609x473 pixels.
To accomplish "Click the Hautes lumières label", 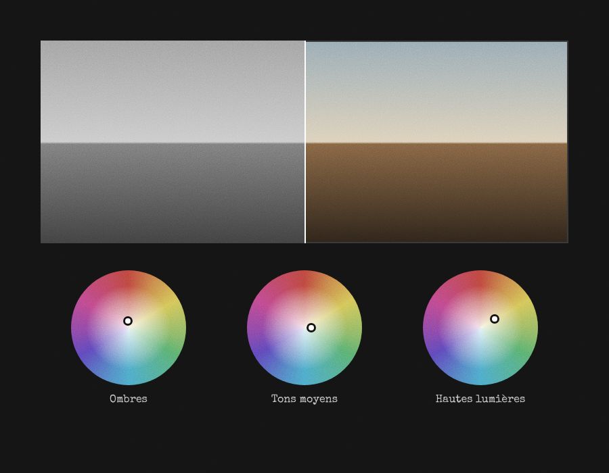I will coord(480,399).
